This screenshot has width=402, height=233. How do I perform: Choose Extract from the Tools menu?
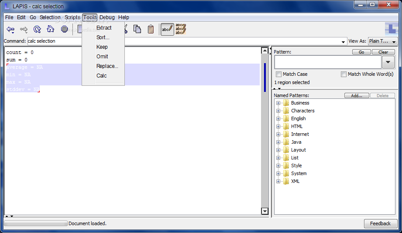pos(104,28)
